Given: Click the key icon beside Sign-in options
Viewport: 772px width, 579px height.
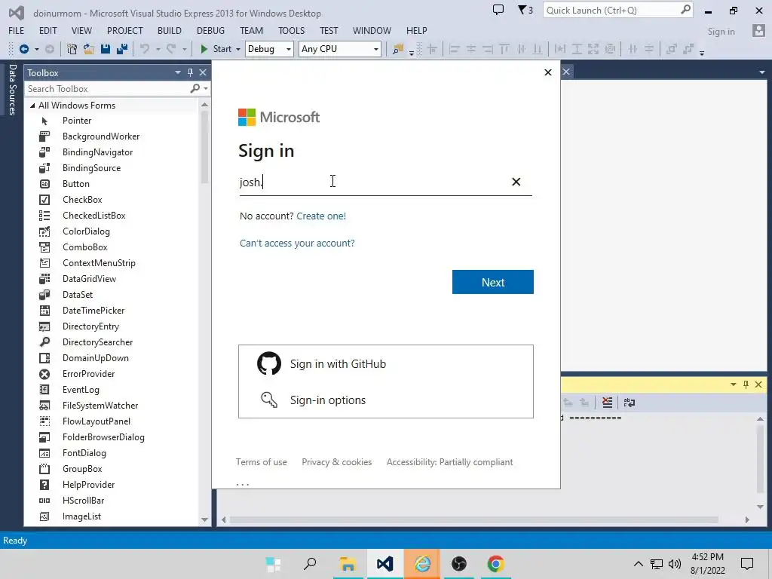Looking at the screenshot, I should 269,400.
